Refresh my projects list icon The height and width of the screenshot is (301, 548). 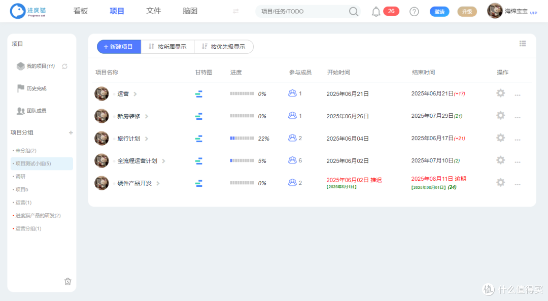pyautogui.click(x=64, y=66)
